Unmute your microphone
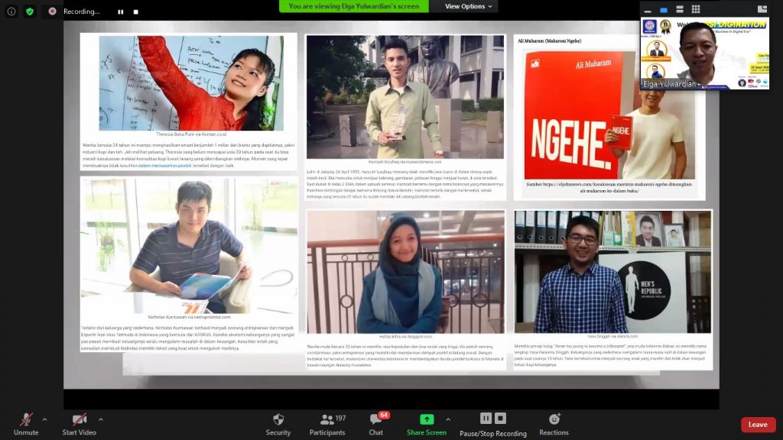The width and height of the screenshot is (783, 440). click(x=26, y=422)
